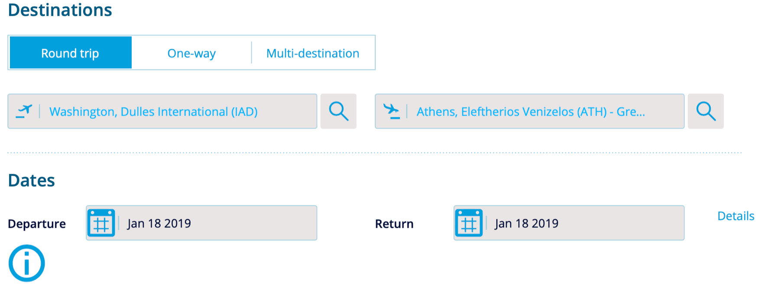Search destination airports with magnifier button
This screenshot has width=759, height=289.
pos(706,111)
